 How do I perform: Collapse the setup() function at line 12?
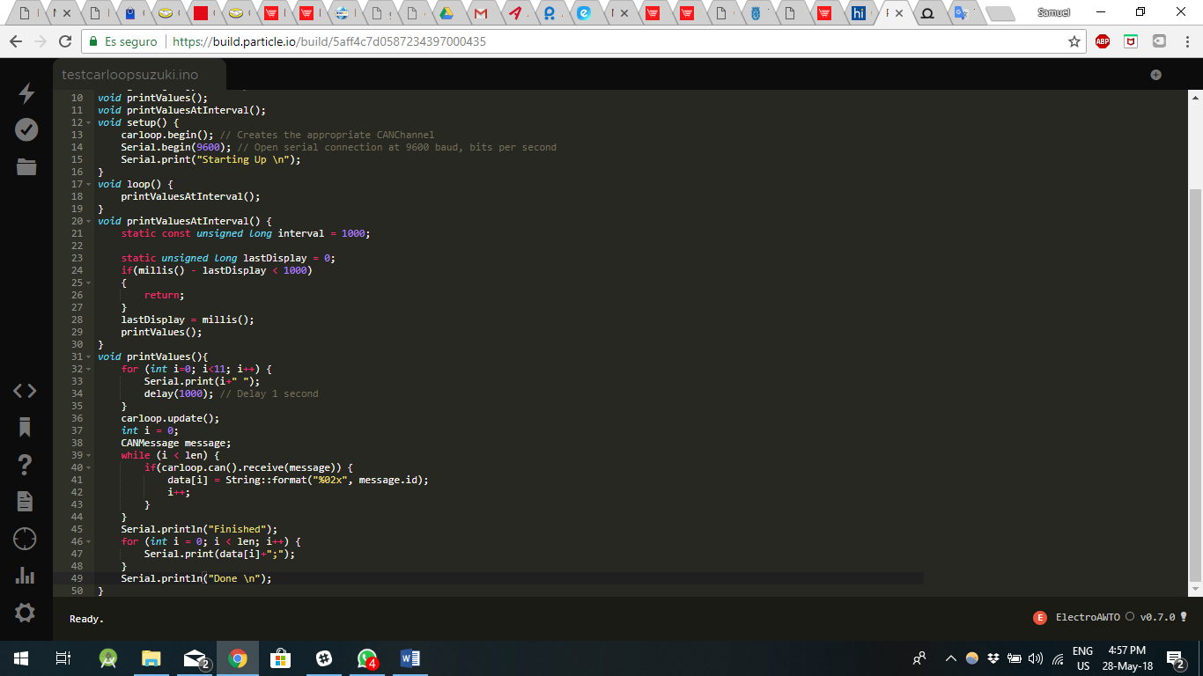89,123
